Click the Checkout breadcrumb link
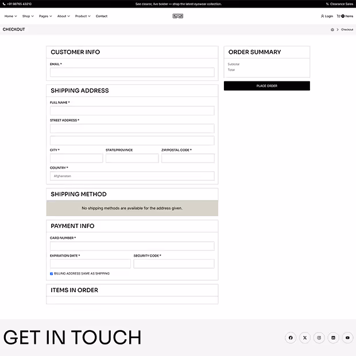The height and width of the screenshot is (356, 356). pyautogui.click(x=347, y=29)
